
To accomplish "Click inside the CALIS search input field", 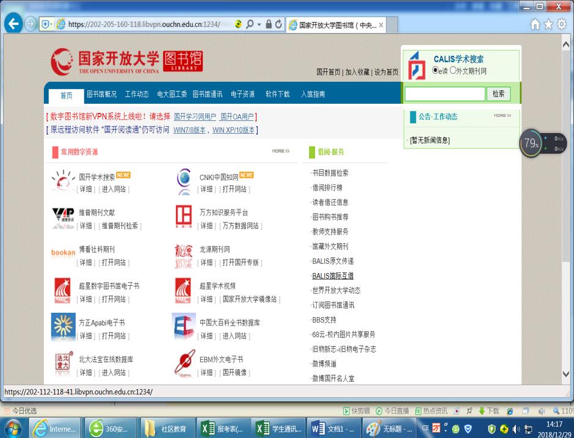I will pos(445,93).
